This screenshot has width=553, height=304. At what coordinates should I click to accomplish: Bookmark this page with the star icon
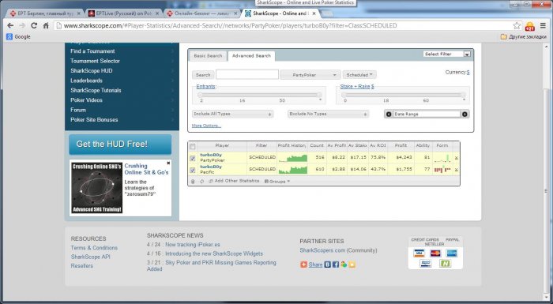(x=517, y=25)
